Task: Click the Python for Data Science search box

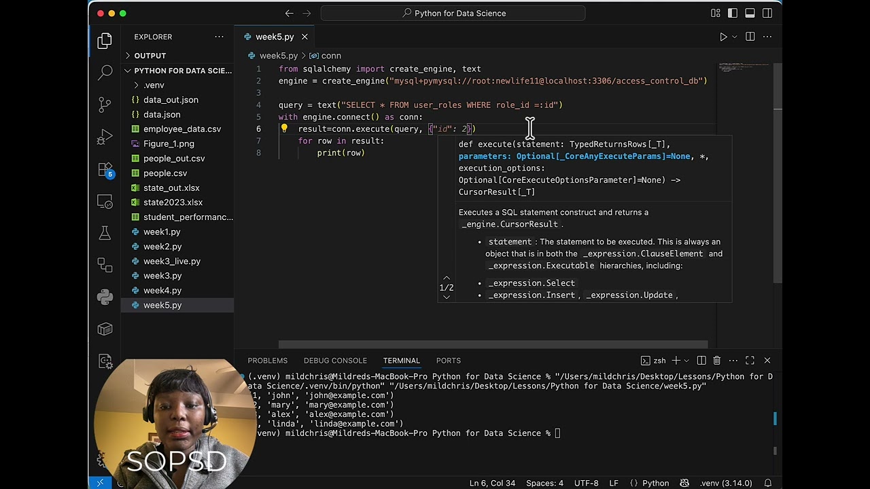Action: pyautogui.click(x=453, y=13)
